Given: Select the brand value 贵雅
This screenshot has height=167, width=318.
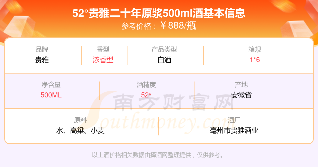Looking at the screenshot, I should tap(42, 60).
